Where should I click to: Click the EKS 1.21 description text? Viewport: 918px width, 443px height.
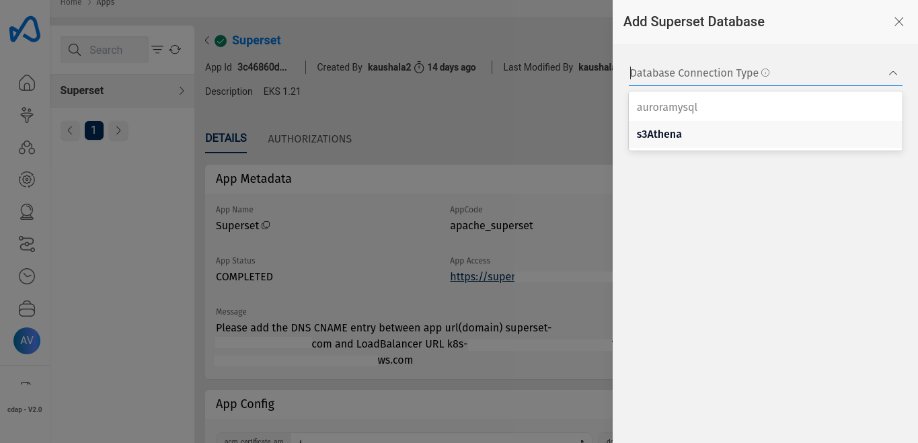(x=282, y=91)
